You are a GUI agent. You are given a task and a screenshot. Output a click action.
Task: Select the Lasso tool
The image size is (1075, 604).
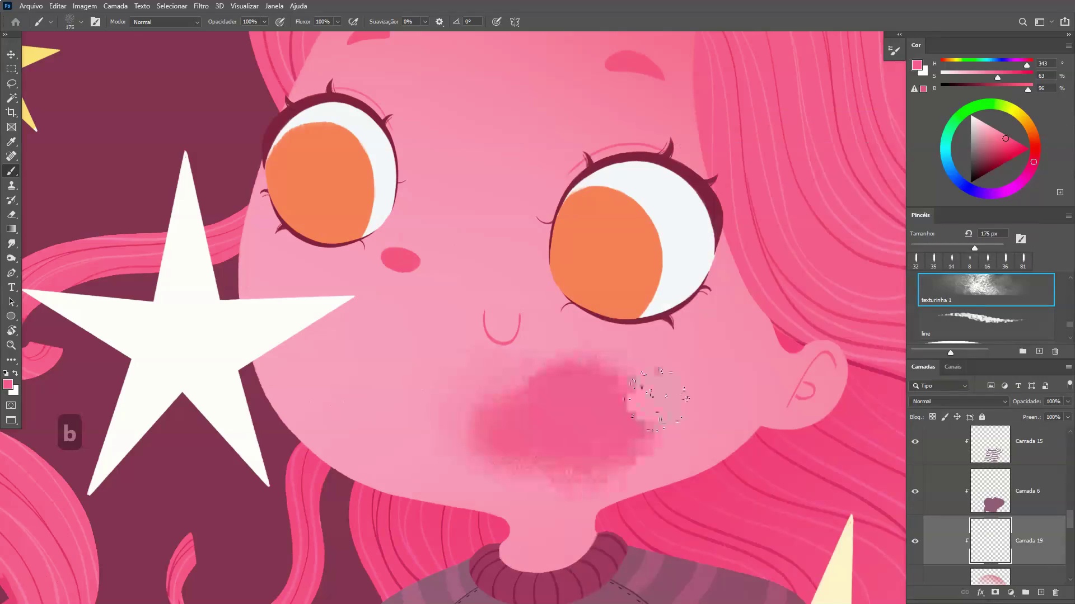(x=11, y=83)
